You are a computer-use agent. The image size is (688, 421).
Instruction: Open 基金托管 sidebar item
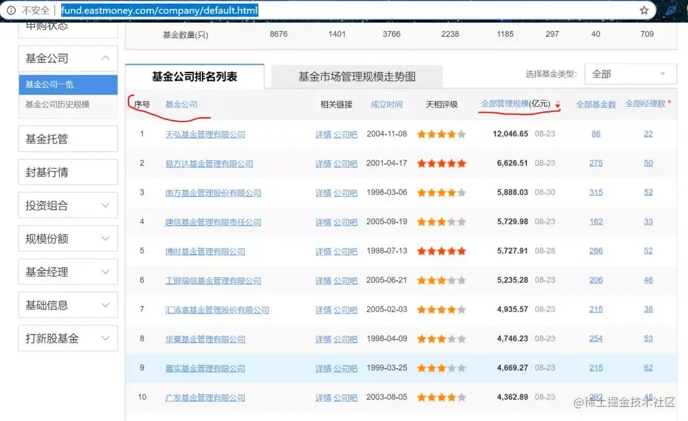[x=68, y=139]
